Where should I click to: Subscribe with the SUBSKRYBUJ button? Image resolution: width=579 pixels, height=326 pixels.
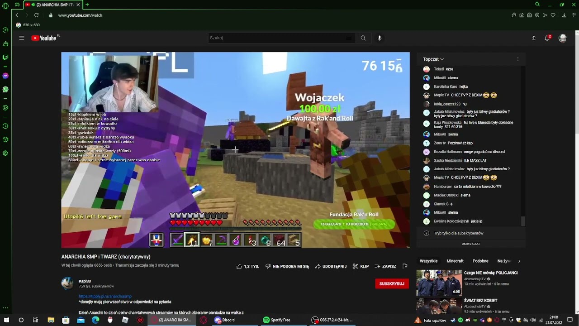(x=392, y=283)
